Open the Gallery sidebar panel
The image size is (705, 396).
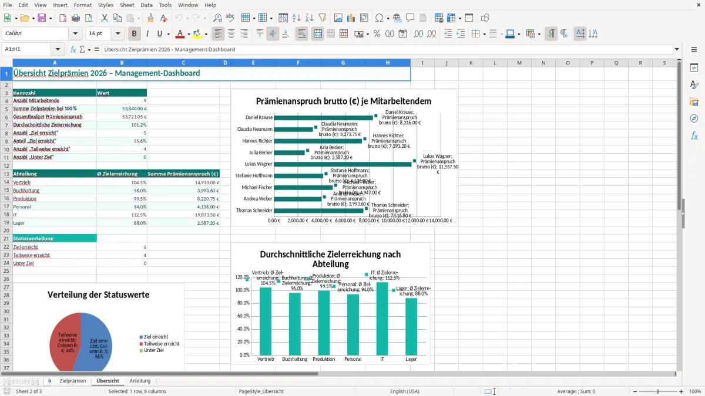pyautogui.click(x=694, y=101)
